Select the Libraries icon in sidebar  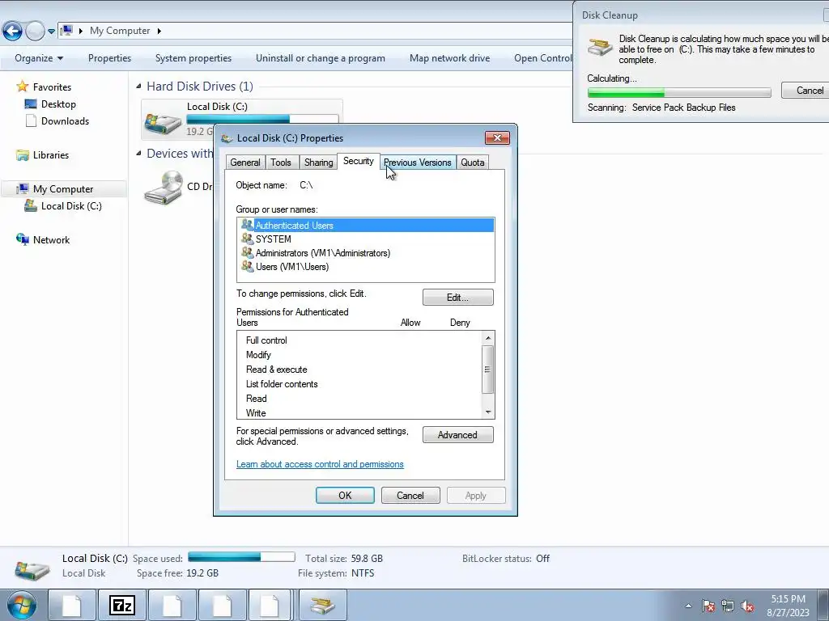(x=22, y=154)
